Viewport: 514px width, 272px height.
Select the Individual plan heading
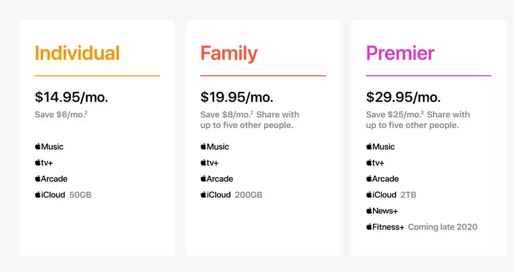click(x=77, y=53)
